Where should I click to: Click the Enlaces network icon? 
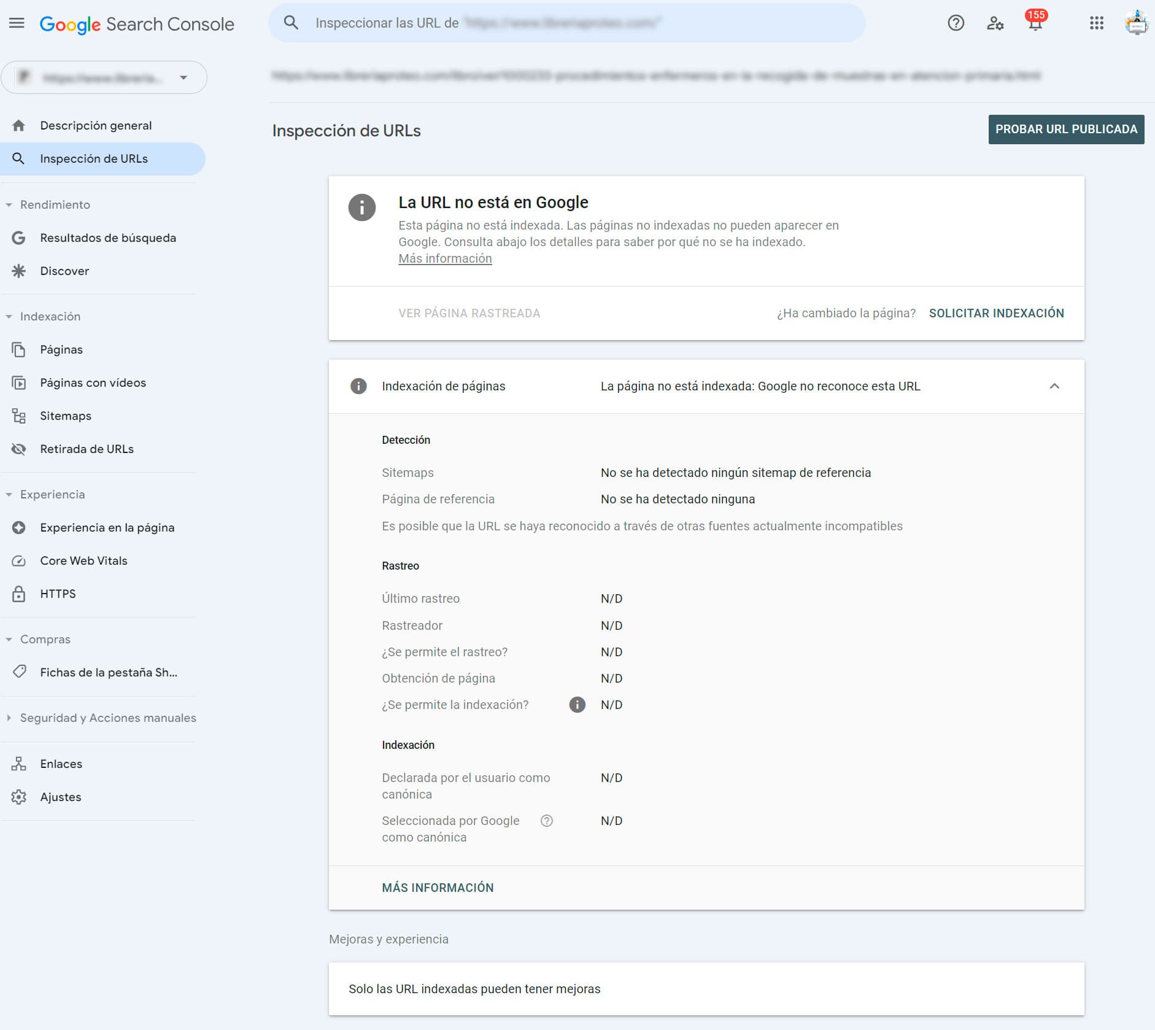click(19, 764)
